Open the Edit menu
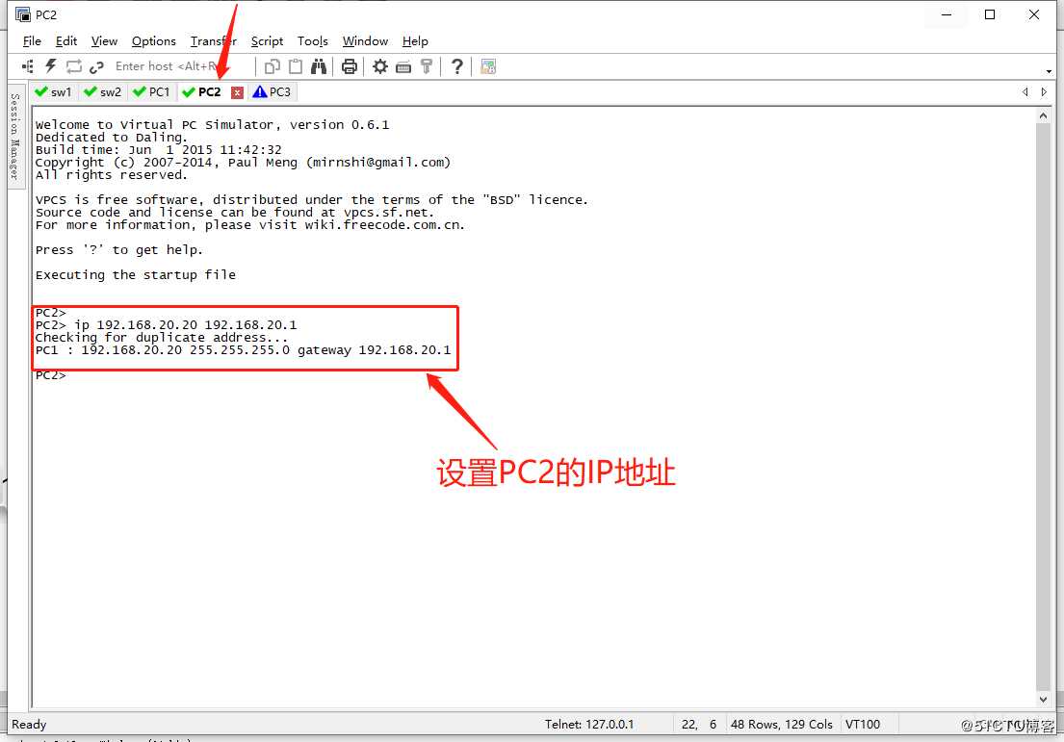The image size is (1064, 742). (x=65, y=41)
